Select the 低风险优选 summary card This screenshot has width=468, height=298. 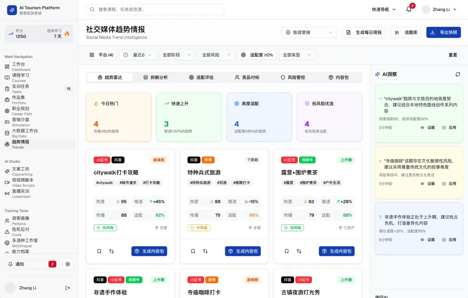point(329,117)
